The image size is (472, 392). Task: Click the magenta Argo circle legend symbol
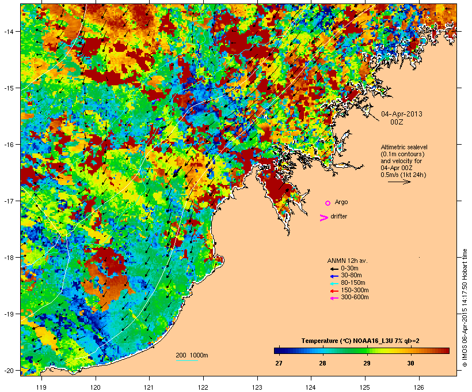pyautogui.click(x=328, y=203)
